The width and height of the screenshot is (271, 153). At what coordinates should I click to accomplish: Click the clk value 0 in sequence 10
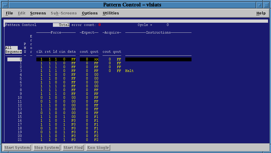click(x=41, y=98)
